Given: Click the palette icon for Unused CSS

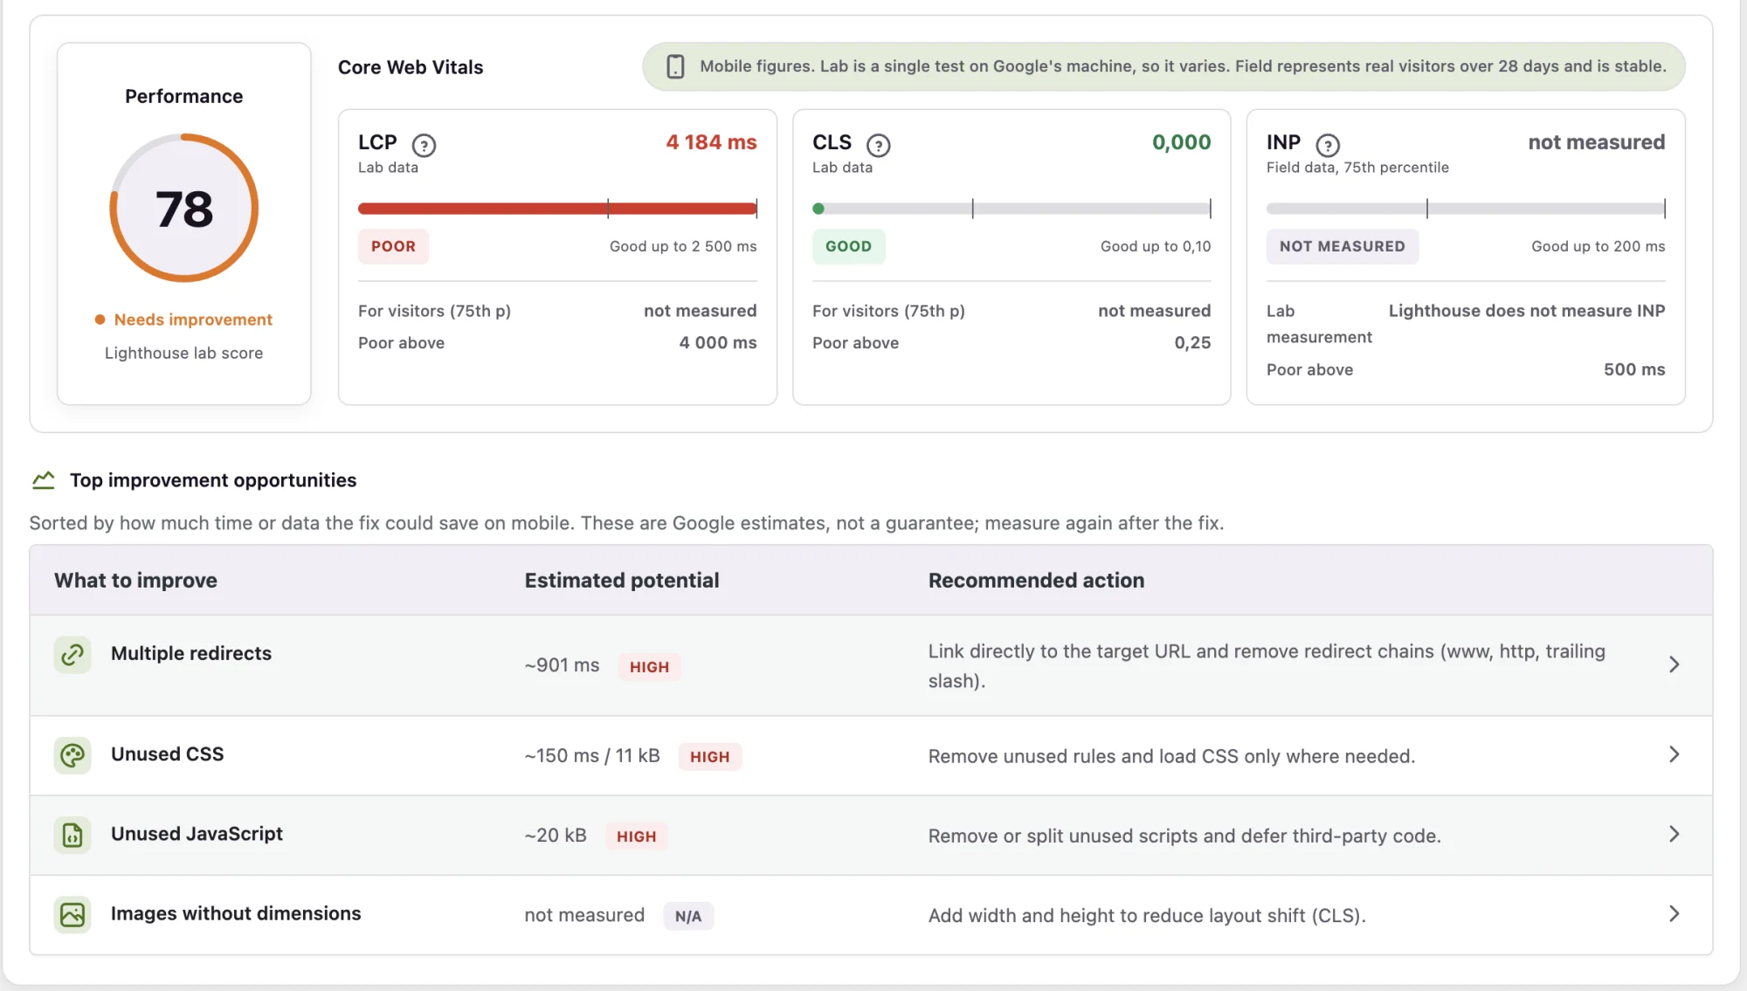Looking at the screenshot, I should point(73,755).
